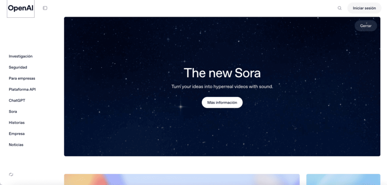Viewport: 387px width, 185px height.
Task: Select Sora in the sidebar
Action: click(13, 111)
